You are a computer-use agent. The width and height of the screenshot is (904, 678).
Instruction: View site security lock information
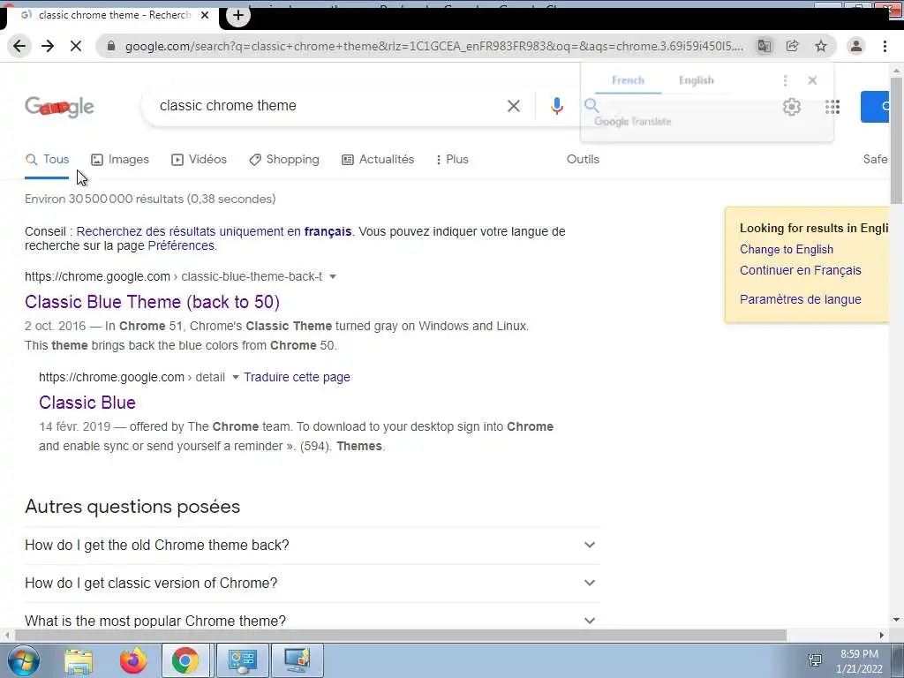point(111,46)
